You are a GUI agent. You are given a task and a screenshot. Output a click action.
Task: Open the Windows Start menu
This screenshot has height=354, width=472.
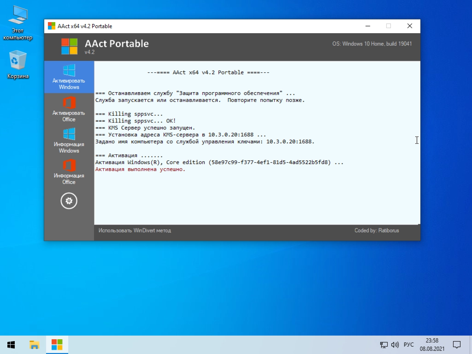[x=11, y=345]
